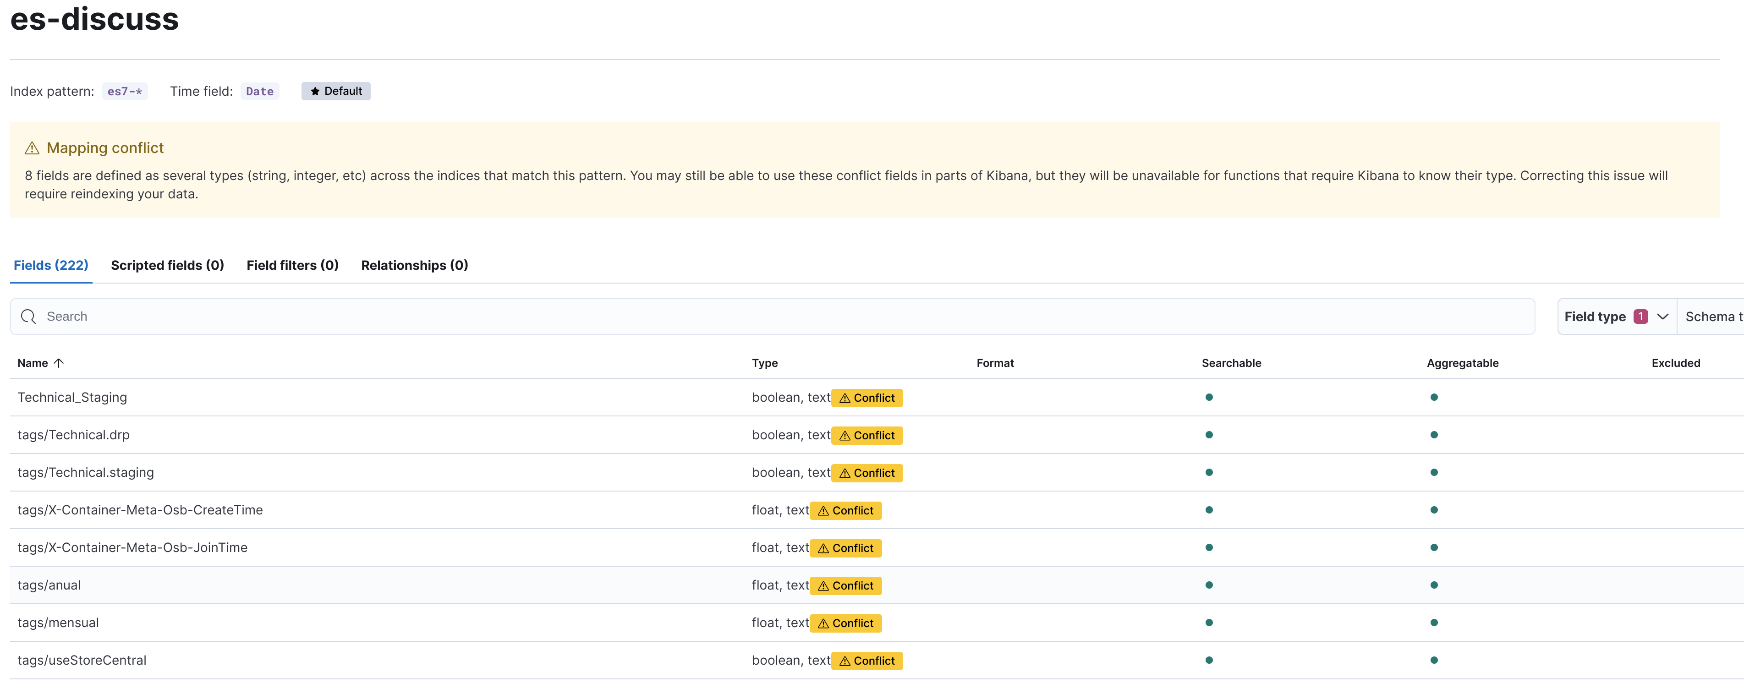Viewport: 1744px width, 694px height.
Task: Click Conflict badge for tags/useStoreCentral
Action: pyautogui.click(x=867, y=661)
